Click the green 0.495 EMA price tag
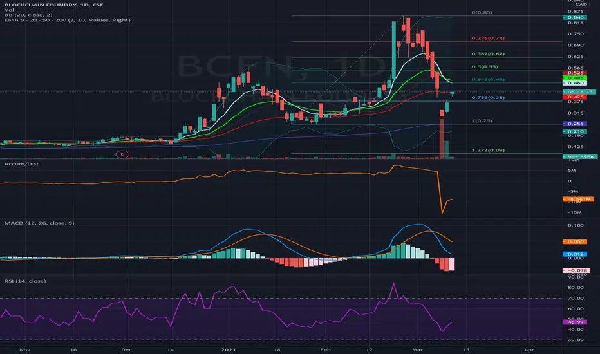Screen dimensions: 600x354 (x=575, y=78)
